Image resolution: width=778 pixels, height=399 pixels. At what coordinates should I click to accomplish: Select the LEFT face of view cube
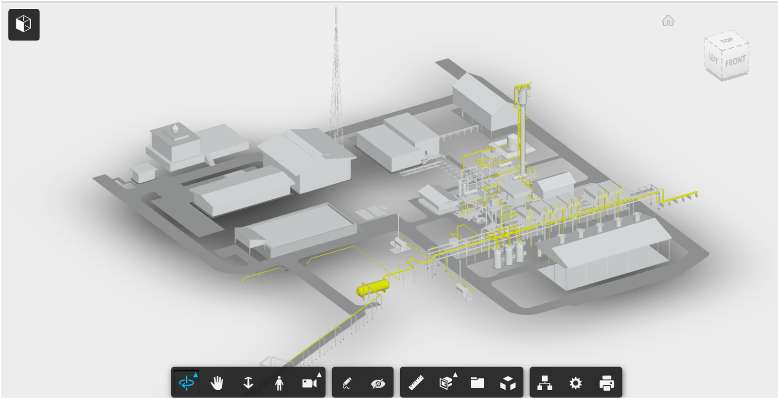713,59
